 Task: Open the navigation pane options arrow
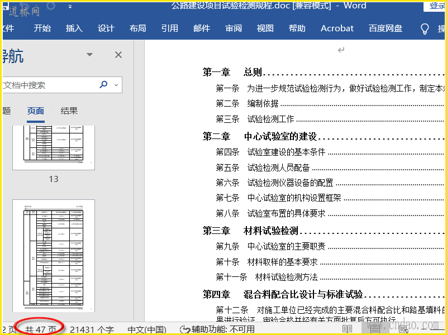(89, 54)
